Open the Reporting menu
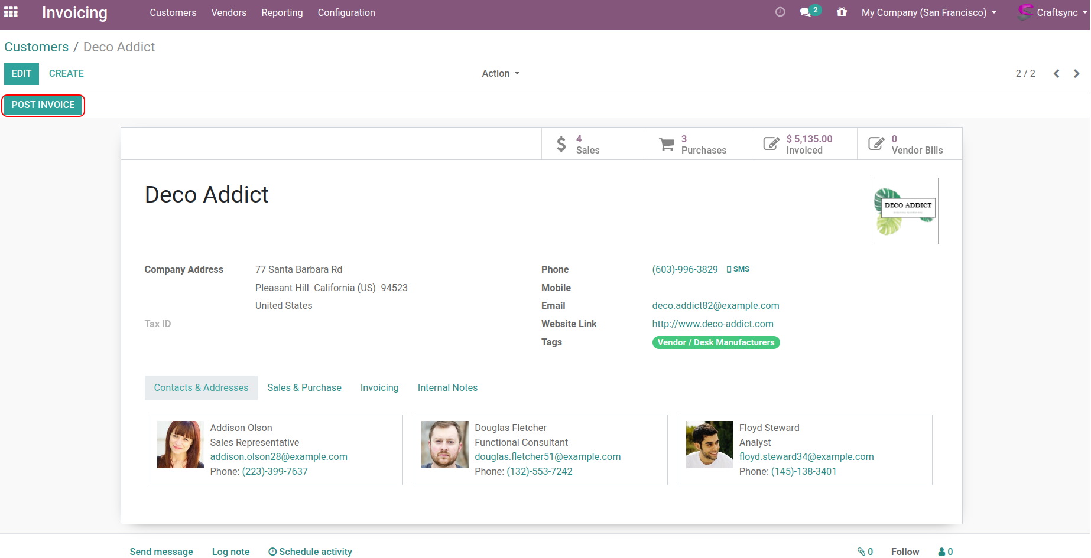The height and width of the screenshot is (558, 1091). coord(282,12)
